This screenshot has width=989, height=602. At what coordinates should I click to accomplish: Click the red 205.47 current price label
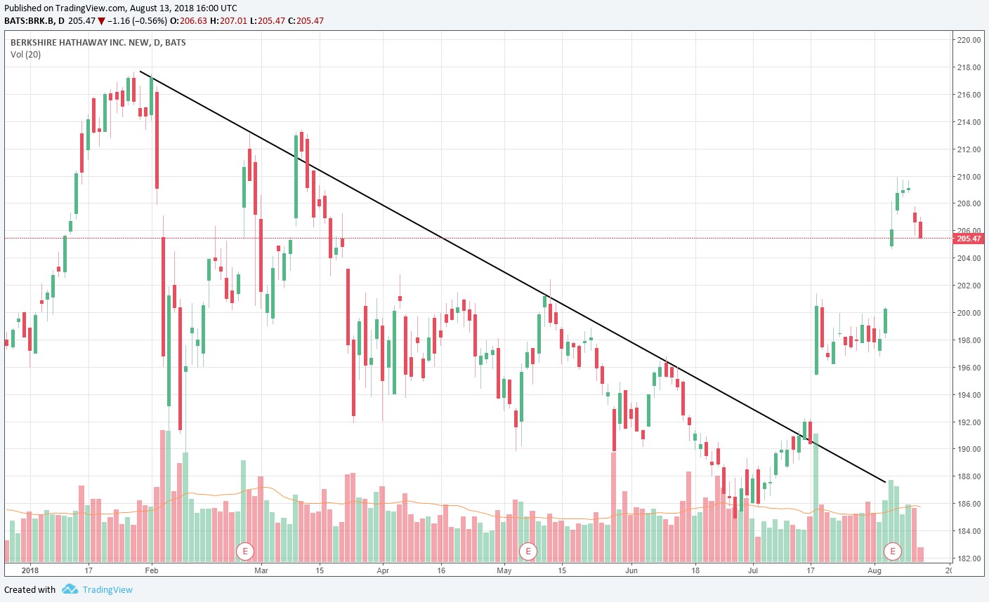tap(969, 239)
